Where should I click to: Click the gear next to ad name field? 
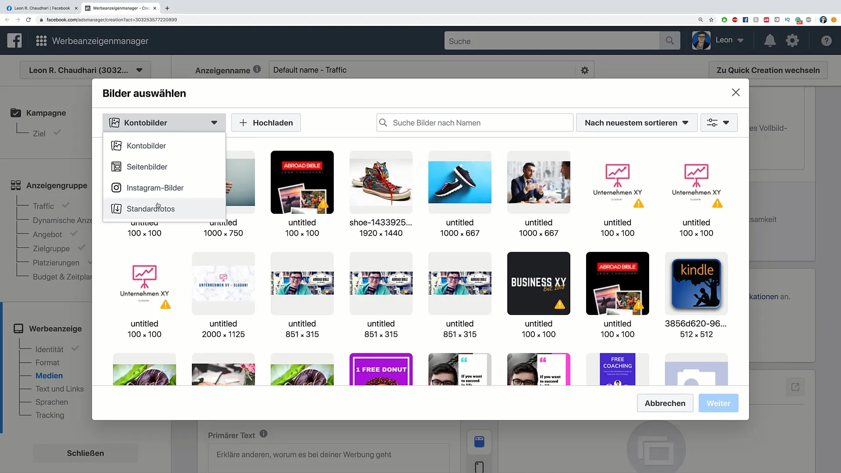(585, 70)
